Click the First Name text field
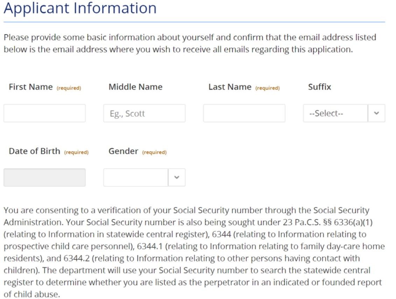Image resolution: width=396 pixels, height=299 pixels. click(x=44, y=113)
